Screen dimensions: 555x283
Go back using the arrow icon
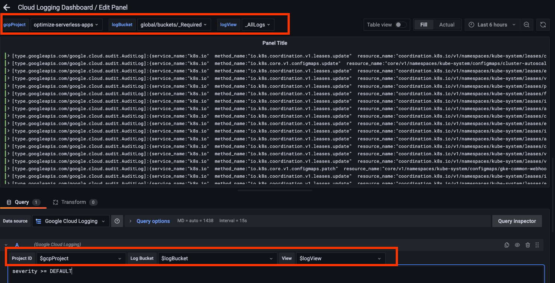tap(7, 7)
